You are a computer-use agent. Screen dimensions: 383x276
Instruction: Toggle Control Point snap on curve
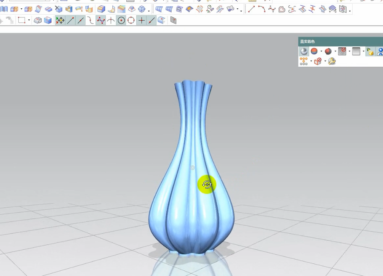pyautogui.click(x=91, y=20)
